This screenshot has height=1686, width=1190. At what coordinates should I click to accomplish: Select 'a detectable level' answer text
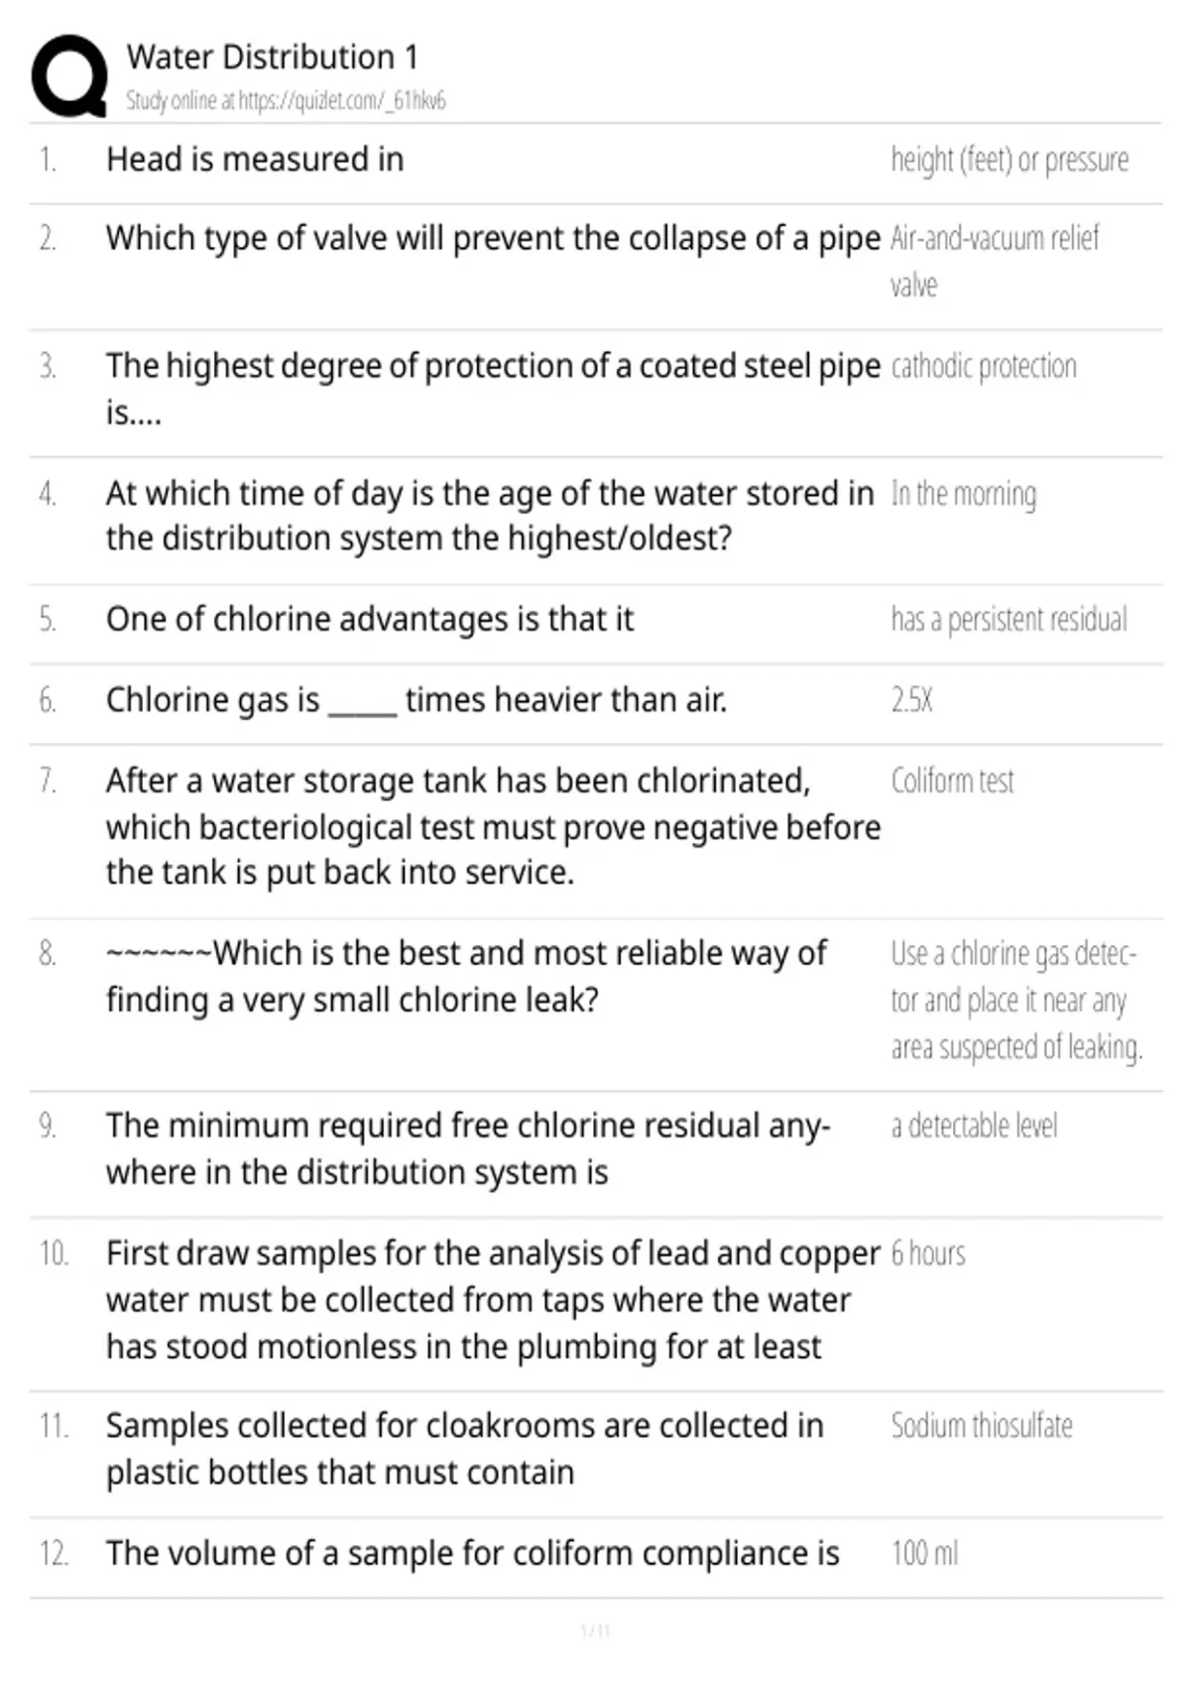(x=974, y=1126)
